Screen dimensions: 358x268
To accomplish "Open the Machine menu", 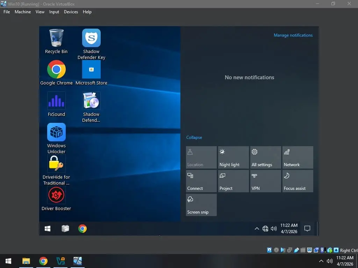I will click(x=23, y=12).
